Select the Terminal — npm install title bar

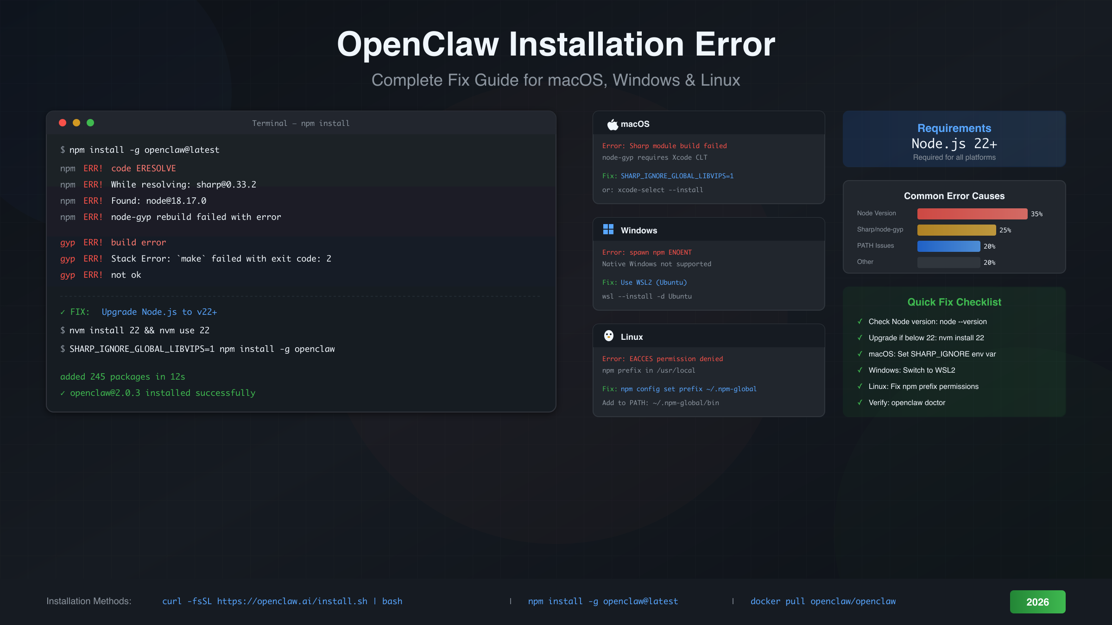(x=300, y=123)
